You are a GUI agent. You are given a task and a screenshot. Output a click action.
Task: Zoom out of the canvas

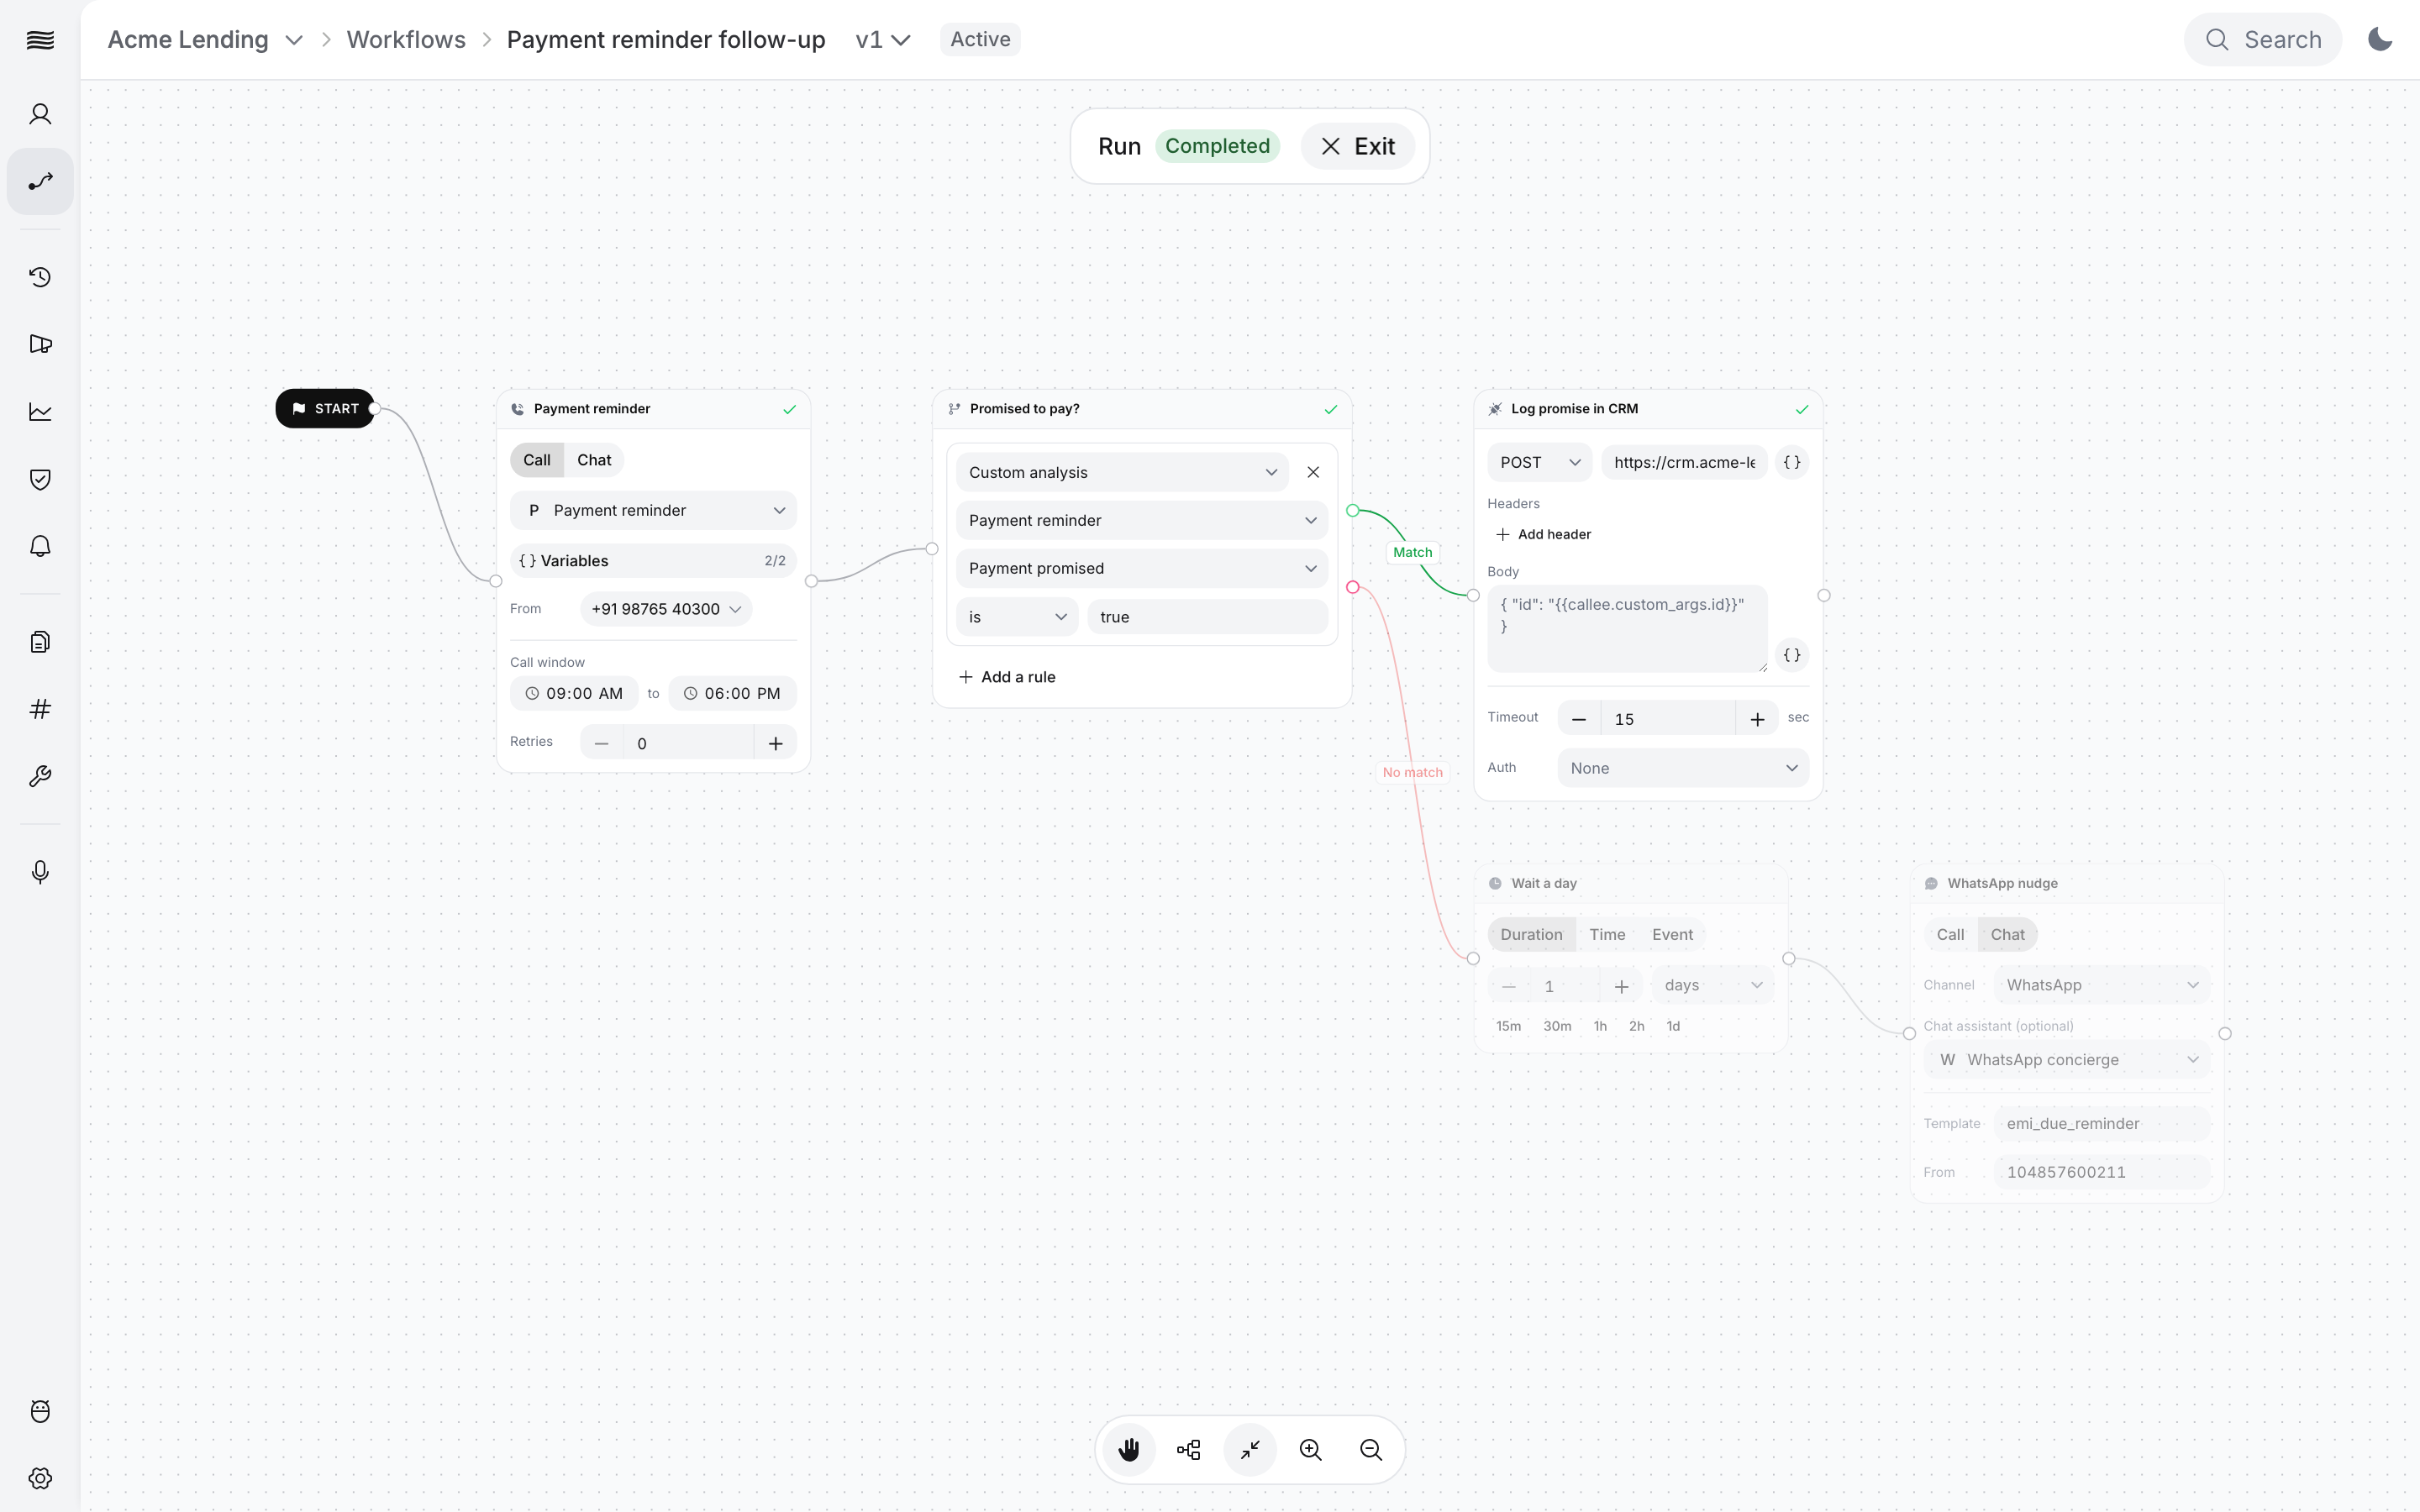point(1371,1449)
